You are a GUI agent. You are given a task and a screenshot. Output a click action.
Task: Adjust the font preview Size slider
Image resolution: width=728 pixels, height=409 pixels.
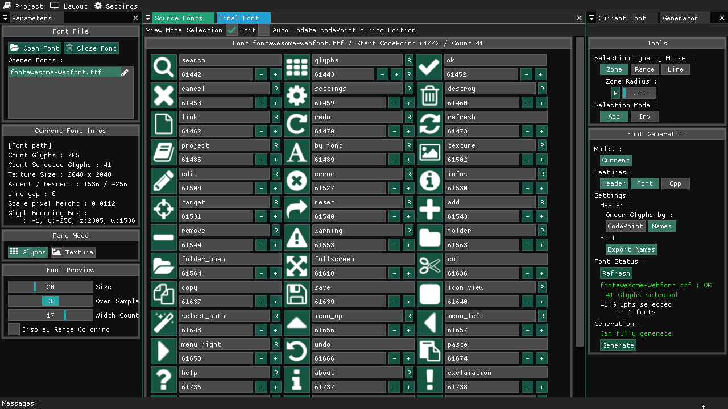pyautogui.click(x=51, y=287)
